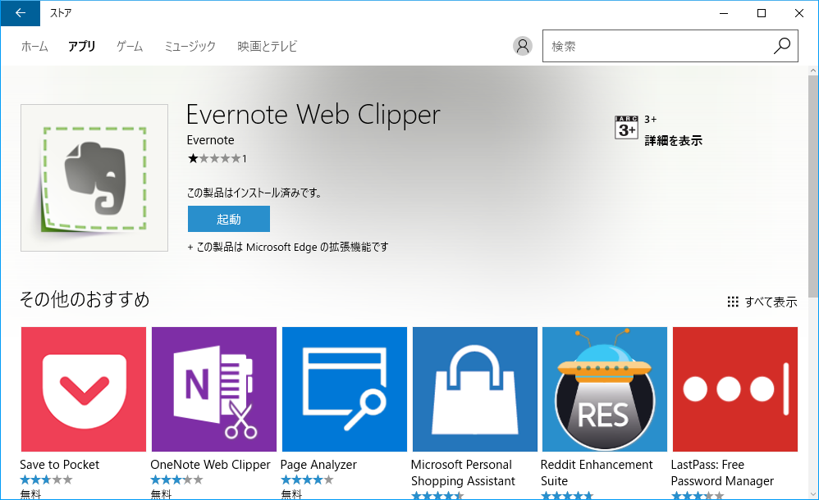Click OneNote Web Clipper star rating

click(x=176, y=480)
